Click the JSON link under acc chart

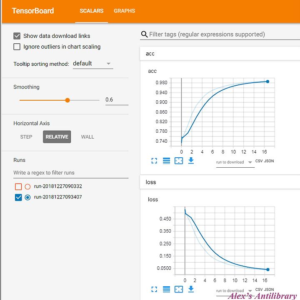(x=269, y=161)
